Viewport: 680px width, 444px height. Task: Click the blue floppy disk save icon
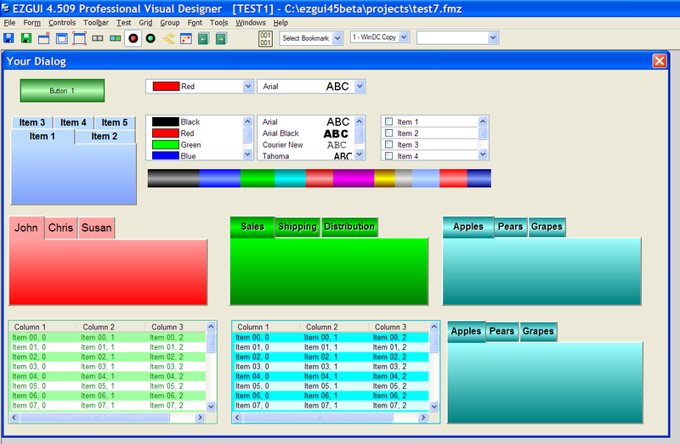8,38
